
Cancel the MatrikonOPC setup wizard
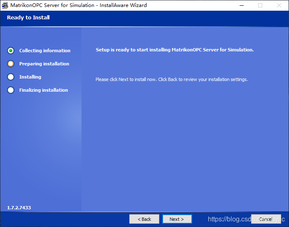pyautogui.click(x=266, y=219)
